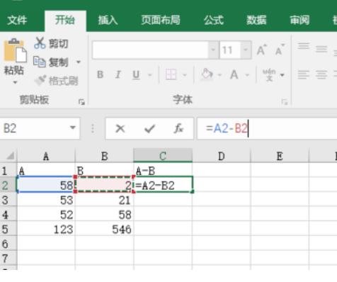Open the borders dropdown arrow
337x282 pixels.
click(185, 75)
